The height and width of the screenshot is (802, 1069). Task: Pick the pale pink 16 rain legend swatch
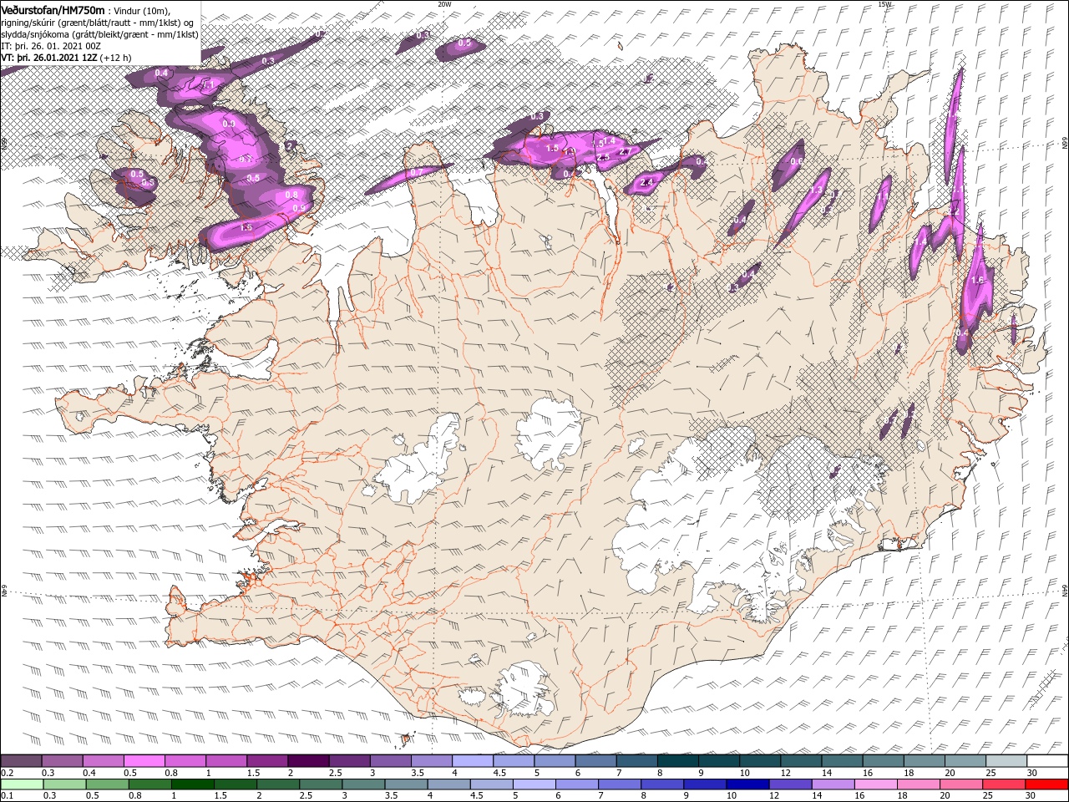877,784
